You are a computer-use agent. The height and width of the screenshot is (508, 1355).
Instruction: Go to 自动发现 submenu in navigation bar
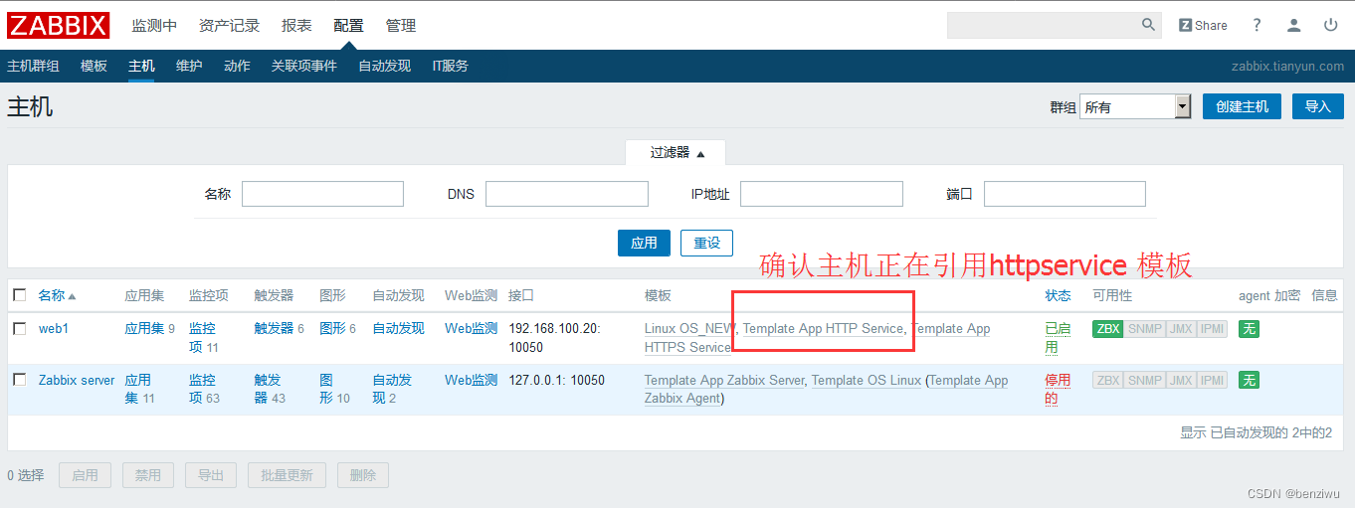pos(385,66)
